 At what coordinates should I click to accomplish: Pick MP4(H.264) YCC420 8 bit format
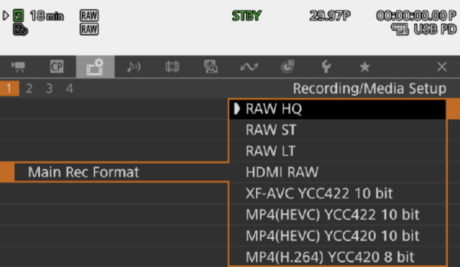pos(330,257)
